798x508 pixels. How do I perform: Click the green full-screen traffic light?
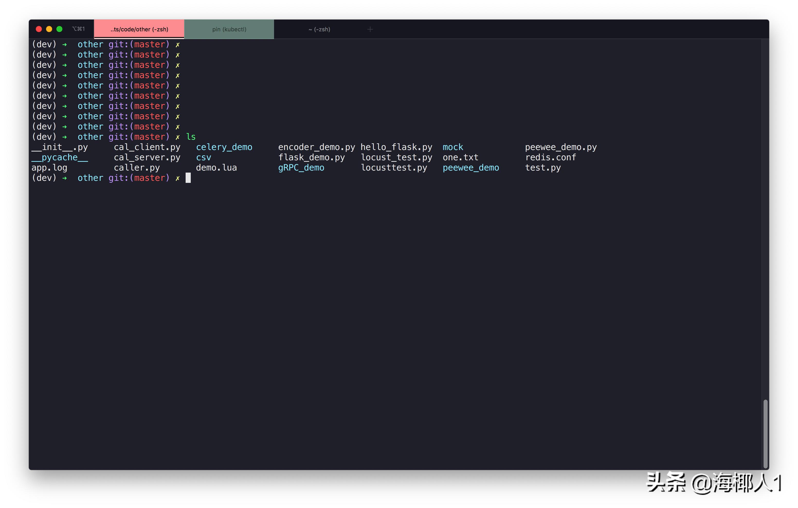tap(59, 29)
